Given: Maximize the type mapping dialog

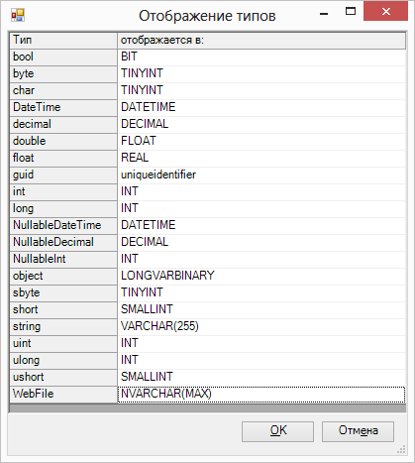Looking at the screenshot, I should point(351,12).
